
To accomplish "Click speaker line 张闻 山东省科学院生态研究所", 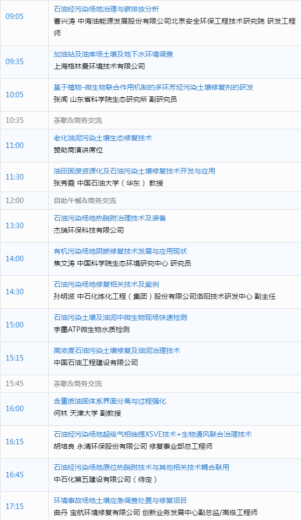I will [x=115, y=99].
